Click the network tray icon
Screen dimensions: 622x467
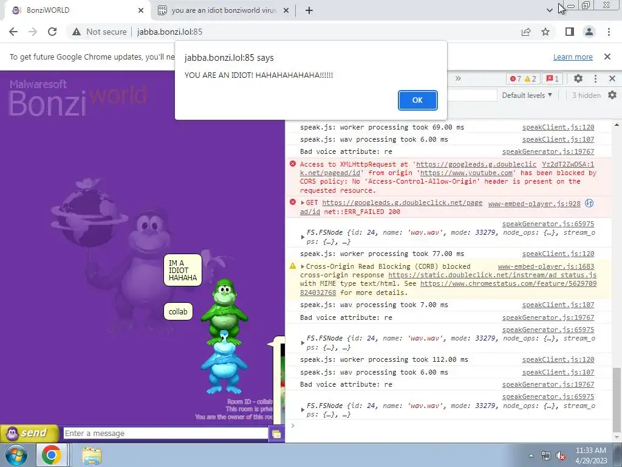[546, 456]
